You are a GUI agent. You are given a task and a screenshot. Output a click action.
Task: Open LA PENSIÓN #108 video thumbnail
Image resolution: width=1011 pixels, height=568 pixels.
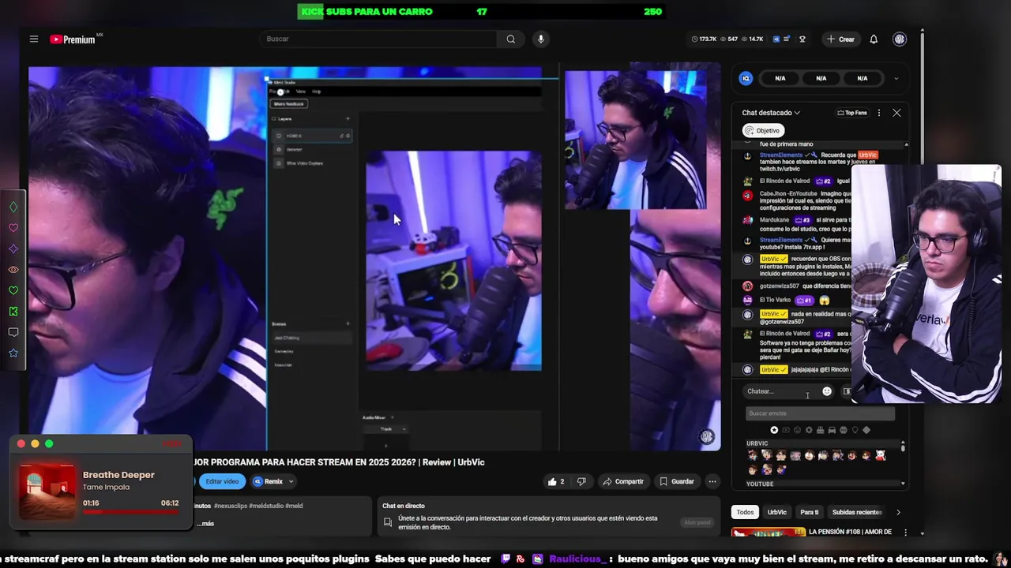click(x=768, y=532)
